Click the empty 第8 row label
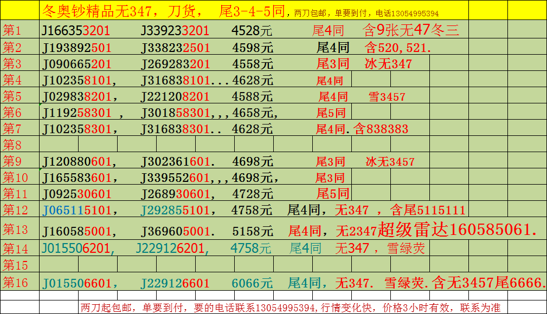The width and height of the screenshot is (547, 314). click(x=12, y=145)
